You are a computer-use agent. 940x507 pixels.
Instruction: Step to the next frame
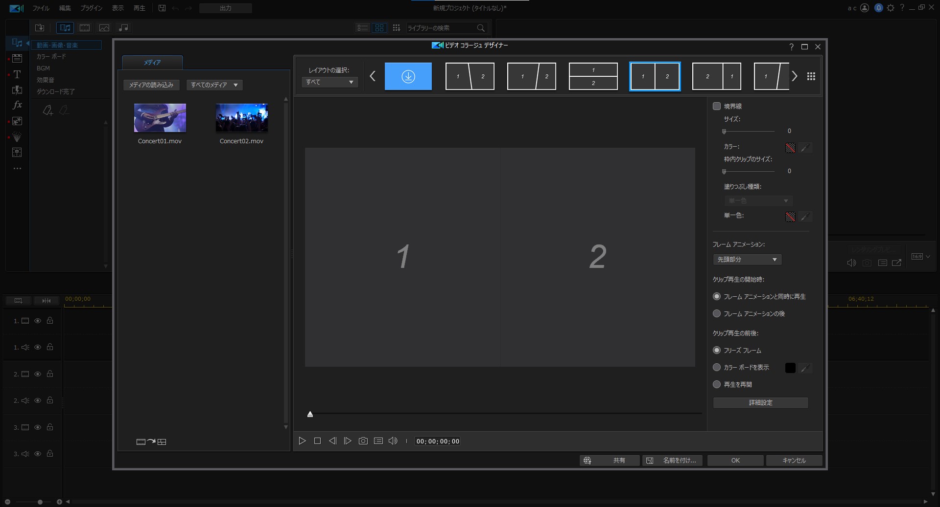tap(348, 441)
